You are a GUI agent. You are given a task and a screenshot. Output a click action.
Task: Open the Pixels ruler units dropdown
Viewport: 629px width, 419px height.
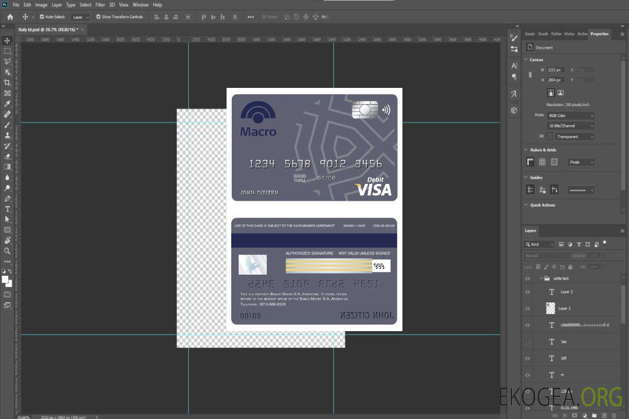(x=581, y=162)
